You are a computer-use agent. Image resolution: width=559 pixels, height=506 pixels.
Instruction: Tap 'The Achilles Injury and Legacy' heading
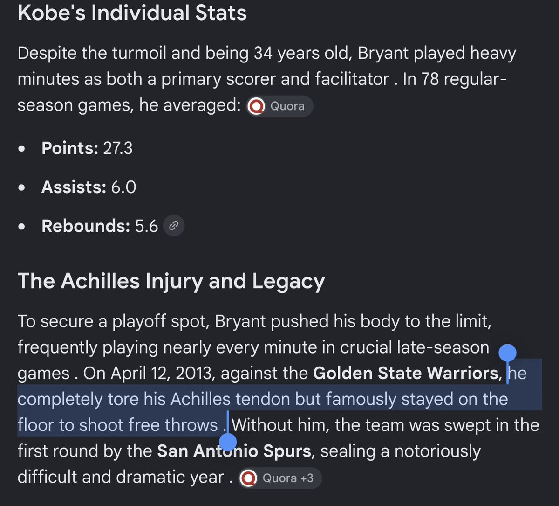(171, 282)
